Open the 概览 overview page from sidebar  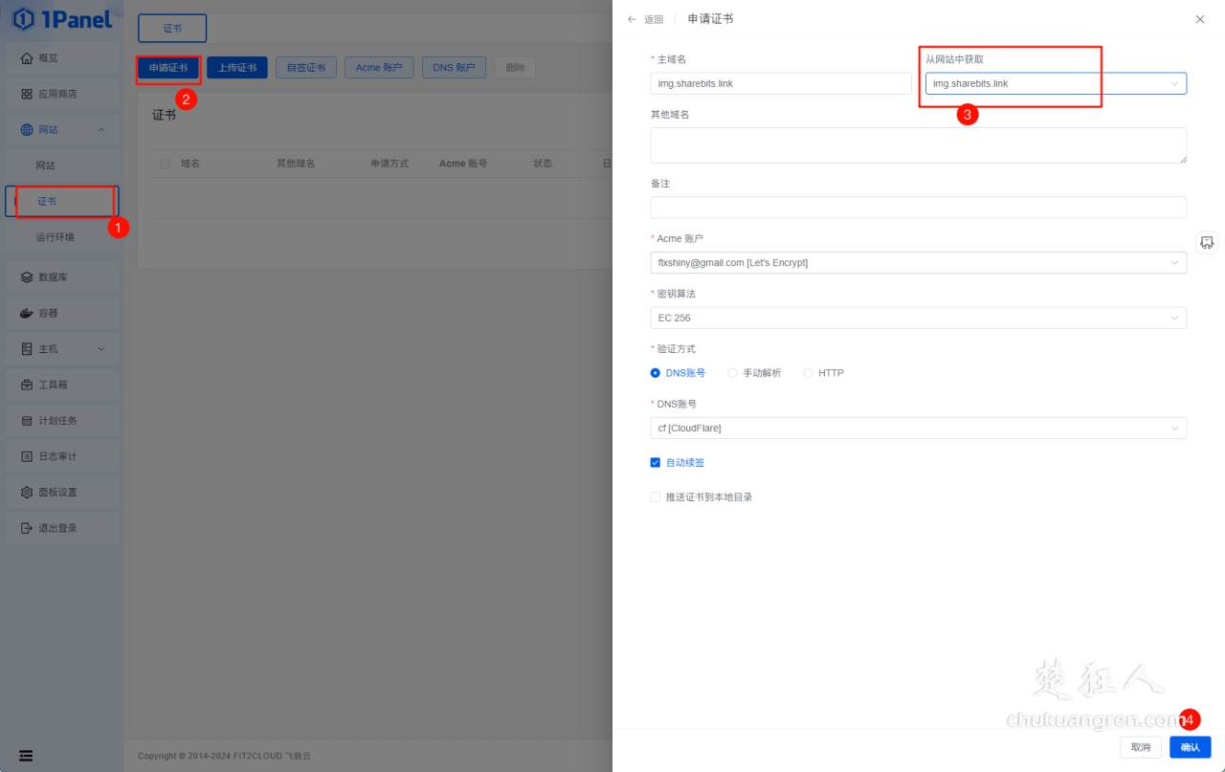pyautogui.click(x=61, y=57)
